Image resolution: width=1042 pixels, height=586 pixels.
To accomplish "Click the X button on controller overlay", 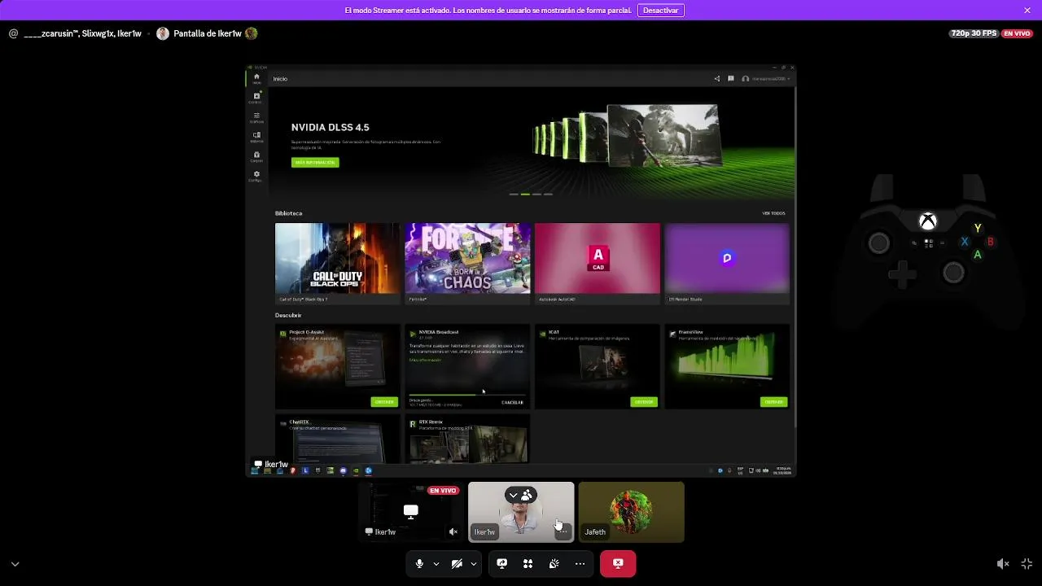I will 965,242.
